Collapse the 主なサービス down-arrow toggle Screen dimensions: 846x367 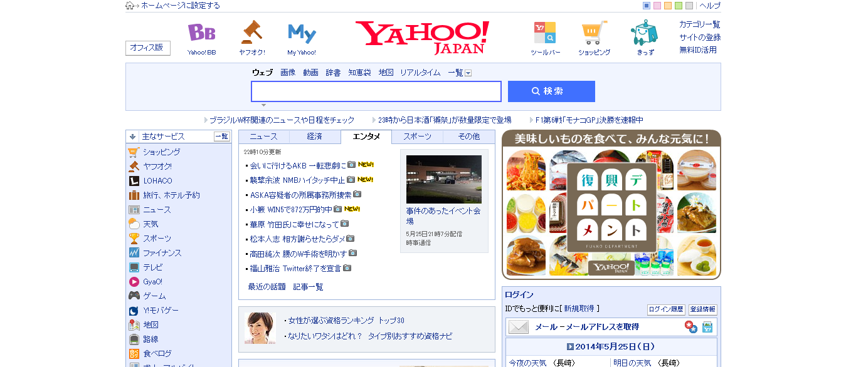[133, 137]
